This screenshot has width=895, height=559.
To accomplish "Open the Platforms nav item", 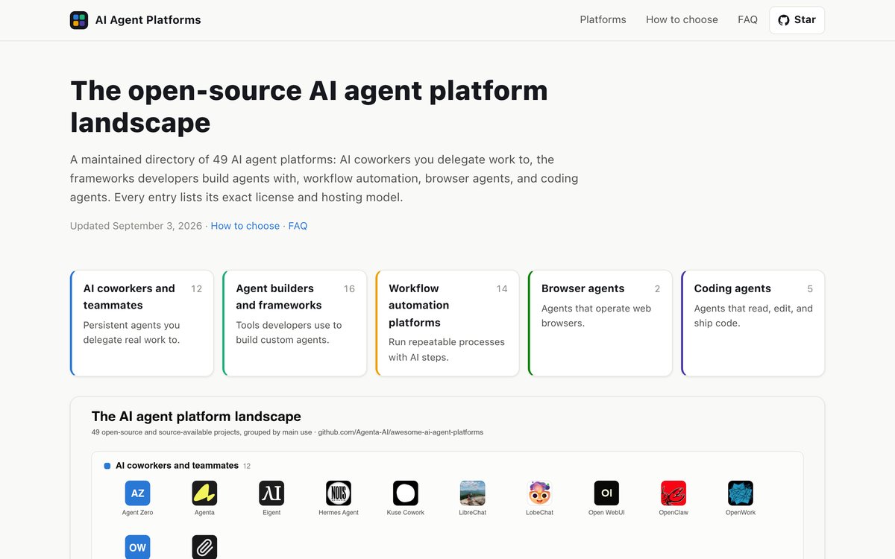I will pos(603,20).
